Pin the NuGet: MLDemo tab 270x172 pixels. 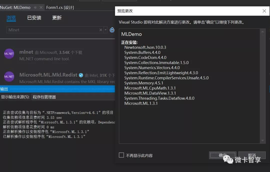[35, 7]
